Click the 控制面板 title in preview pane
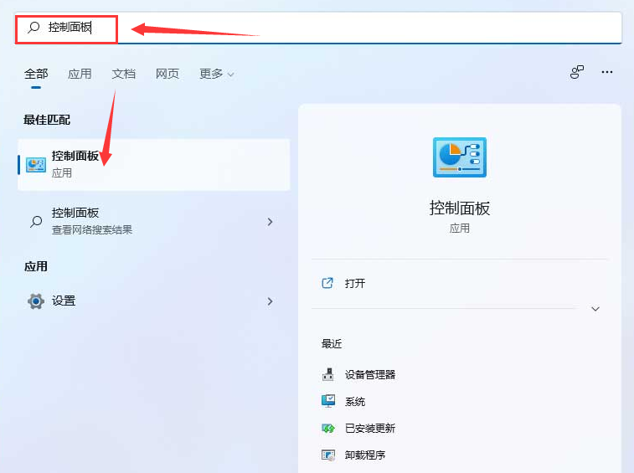The width and height of the screenshot is (634, 473). (459, 208)
